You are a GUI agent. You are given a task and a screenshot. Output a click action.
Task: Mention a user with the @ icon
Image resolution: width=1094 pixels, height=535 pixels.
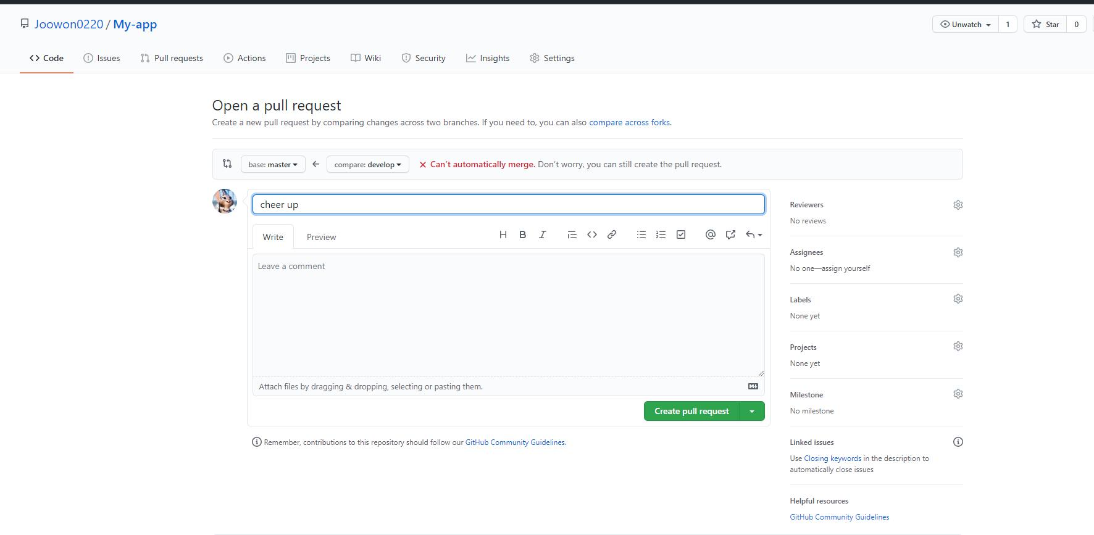pyautogui.click(x=711, y=234)
